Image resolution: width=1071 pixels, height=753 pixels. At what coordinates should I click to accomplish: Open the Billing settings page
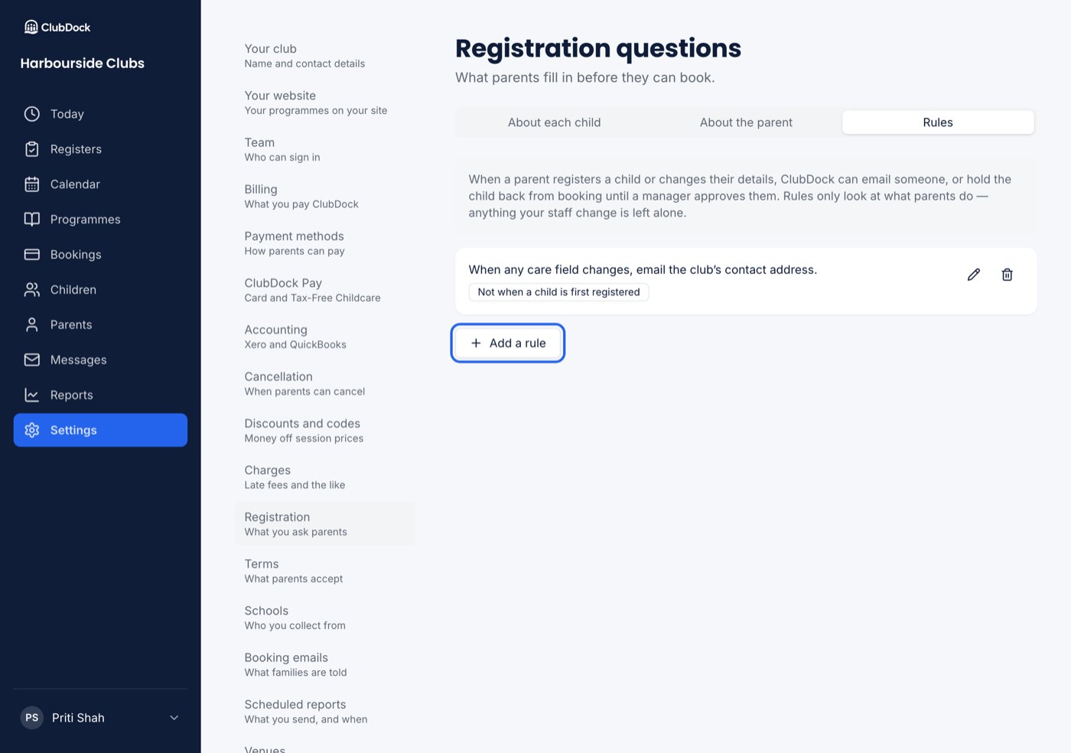coord(324,197)
